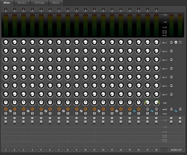The height and width of the screenshot is (155, 187).
Task: Unmute channel 1 with its orange M
Action: coord(6,109)
